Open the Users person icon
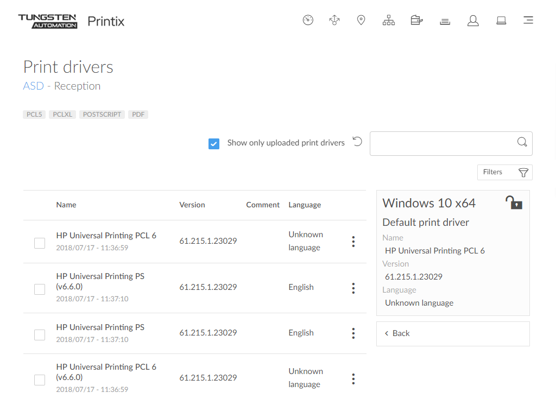 473,21
